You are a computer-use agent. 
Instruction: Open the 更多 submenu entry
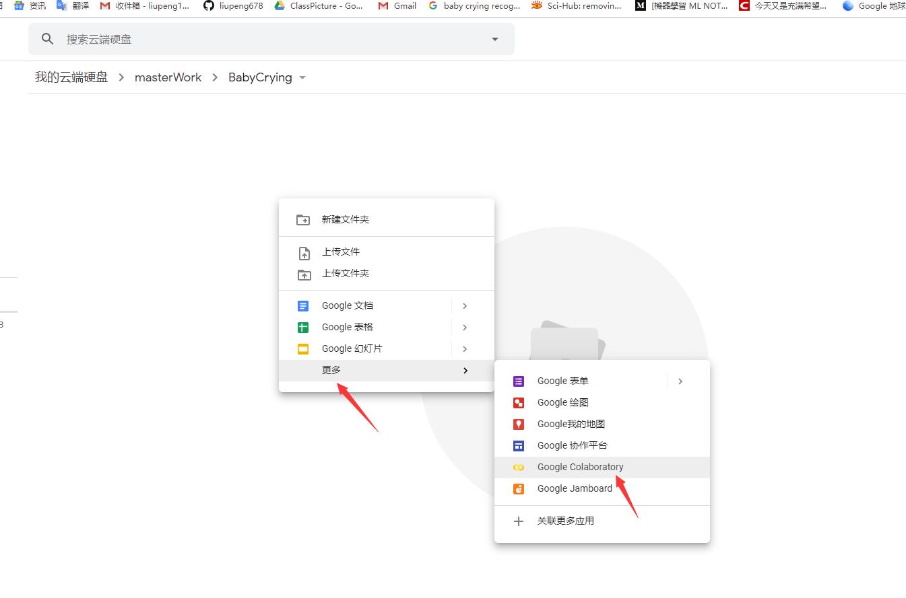[387, 370]
